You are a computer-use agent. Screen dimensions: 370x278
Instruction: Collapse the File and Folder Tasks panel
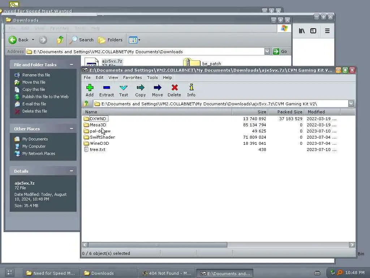click(72, 64)
